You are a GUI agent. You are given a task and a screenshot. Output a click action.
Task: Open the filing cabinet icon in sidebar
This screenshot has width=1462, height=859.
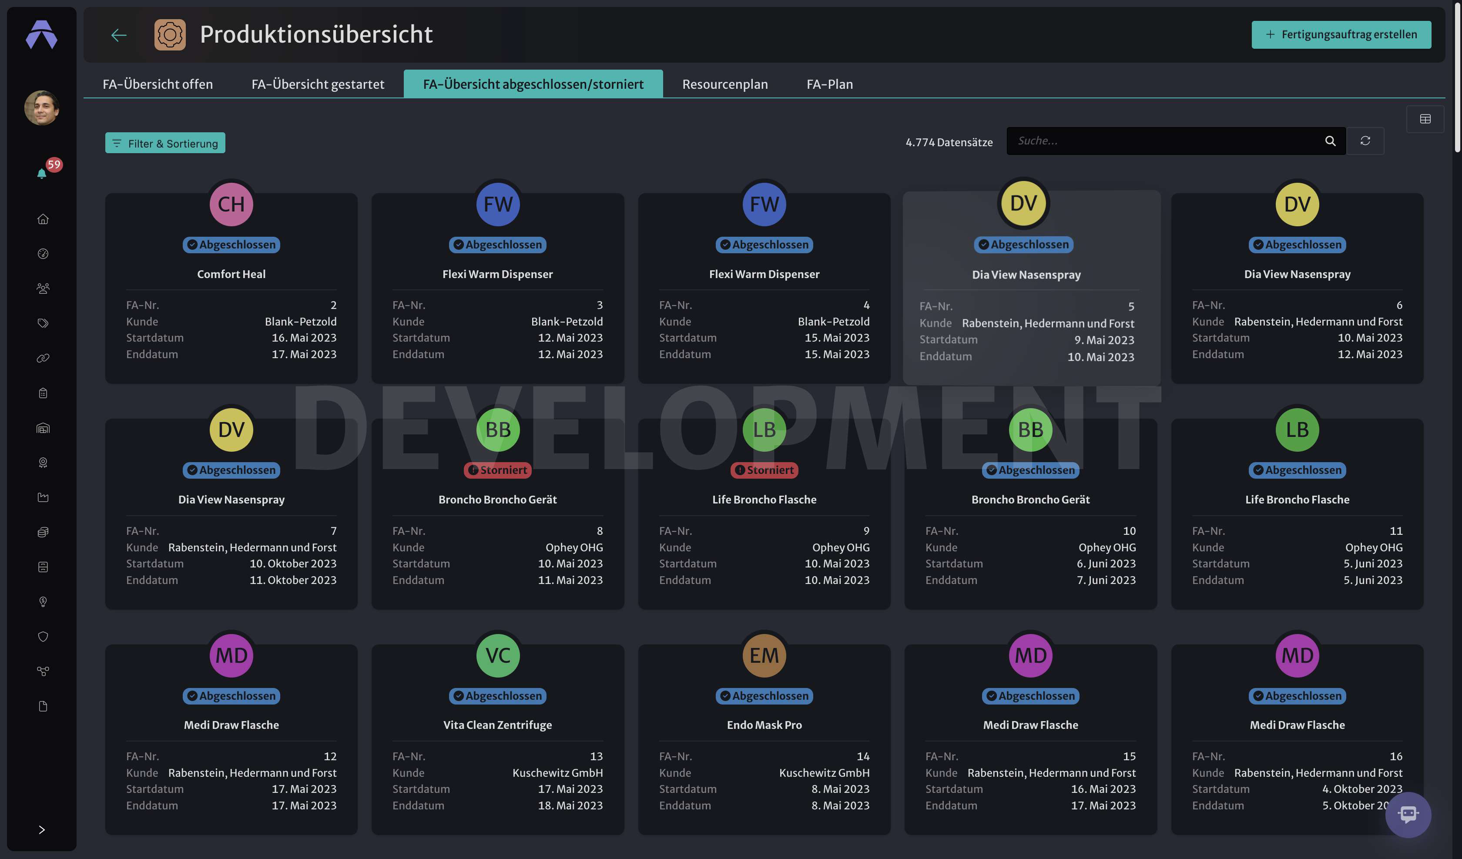[x=42, y=567]
